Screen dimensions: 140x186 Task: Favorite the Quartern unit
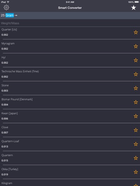click(x=136, y=158)
